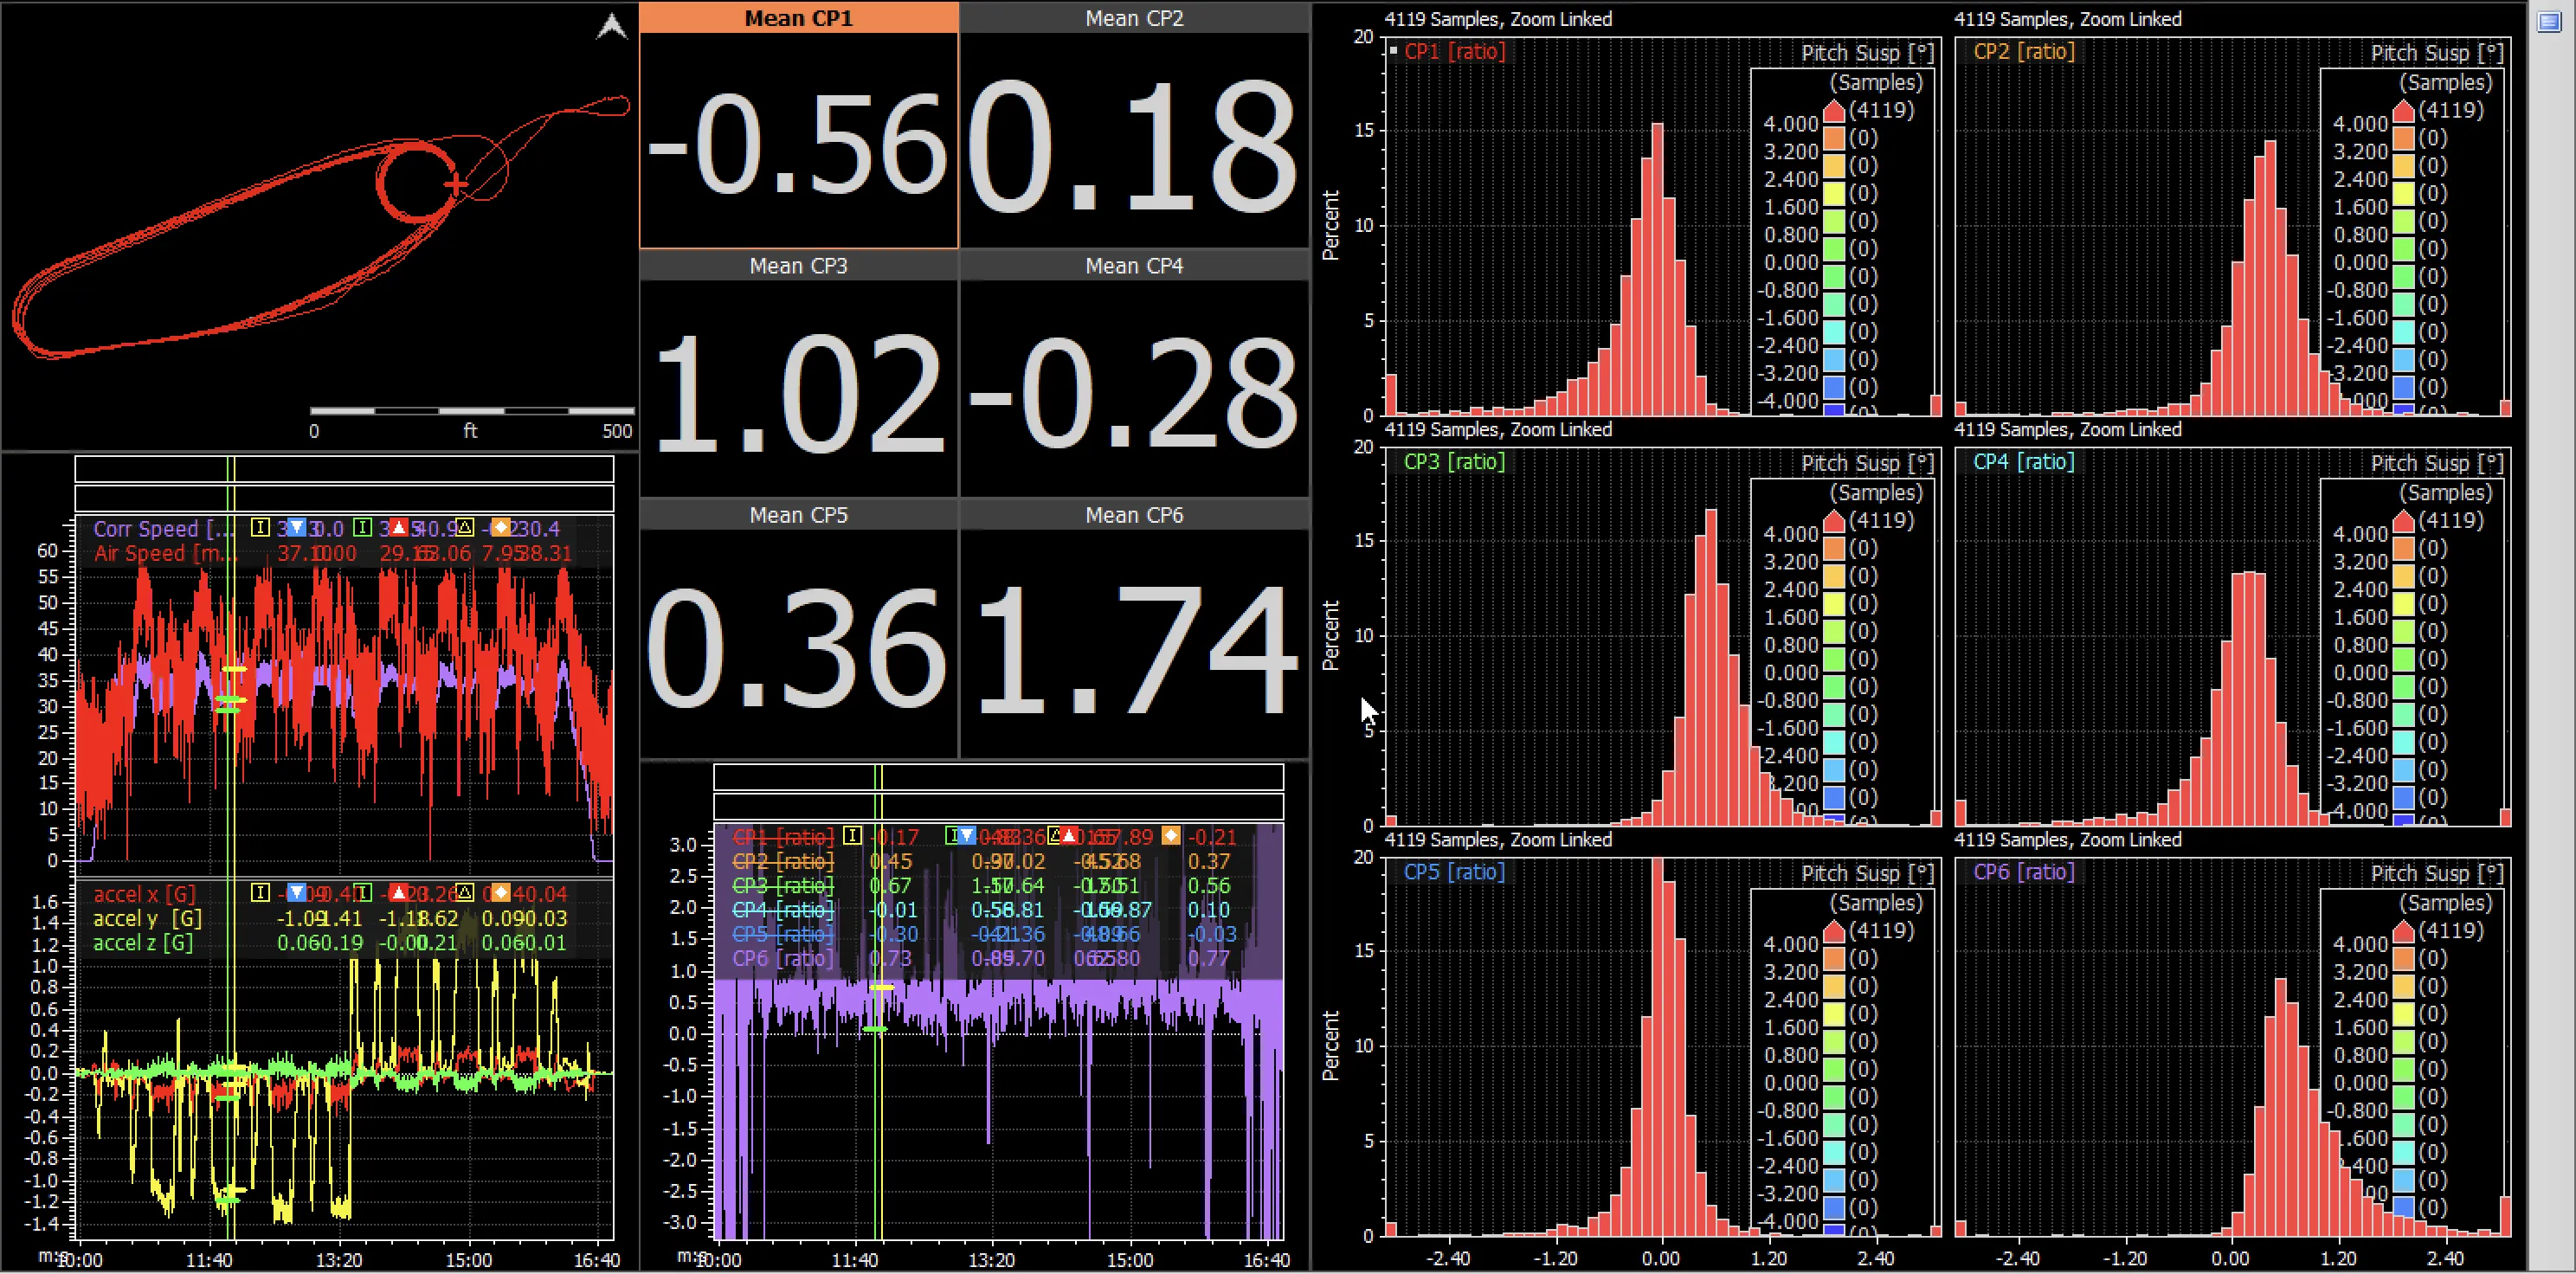2576x1274 pixels.
Task: Select the red maximum triangle icon in speed chart legend
Action: 398,528
